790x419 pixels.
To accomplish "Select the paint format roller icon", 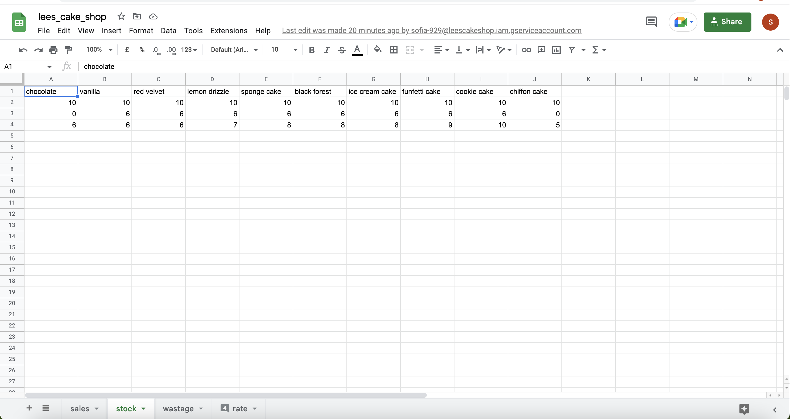I will pos(68,50).
